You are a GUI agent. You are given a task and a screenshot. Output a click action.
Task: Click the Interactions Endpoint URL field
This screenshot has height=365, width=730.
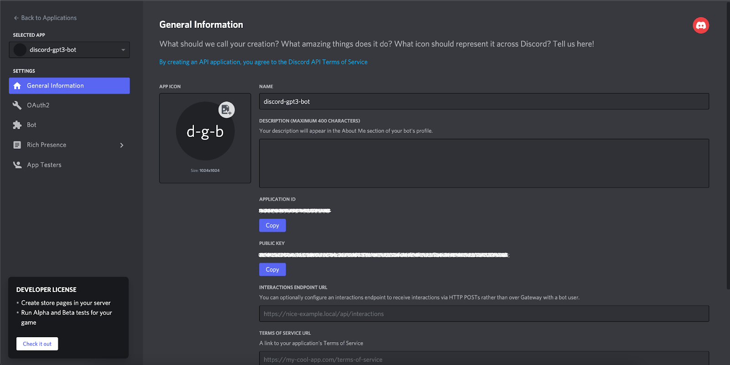(x=484, y=313)
